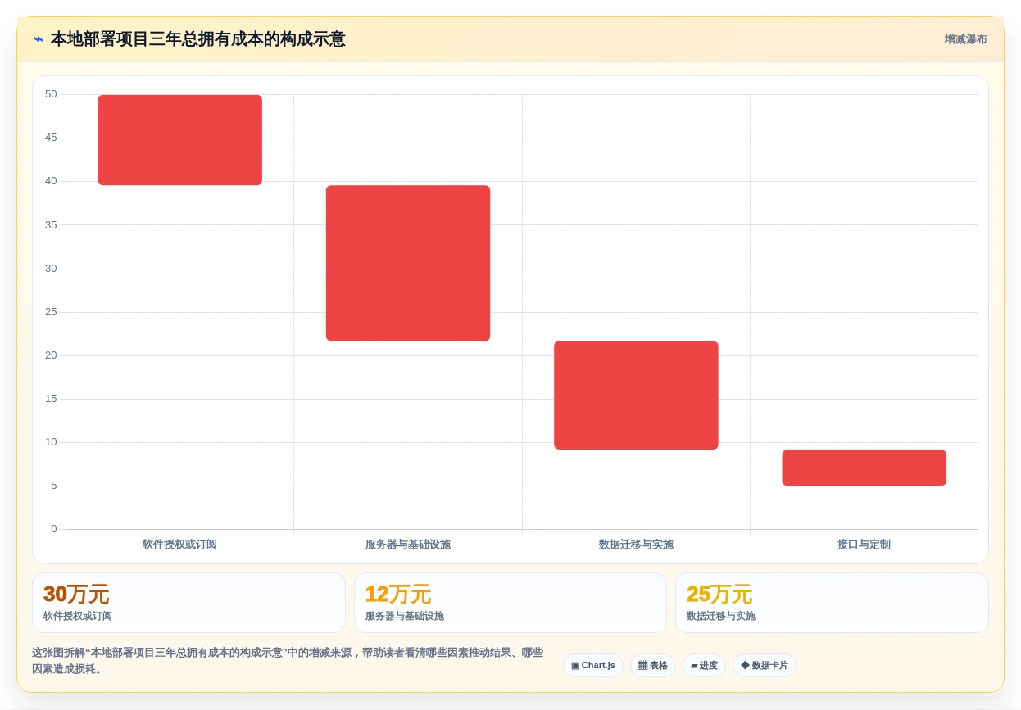Click the y-axis value 0
Screen dimensions: 1021x710
[54, 529]
